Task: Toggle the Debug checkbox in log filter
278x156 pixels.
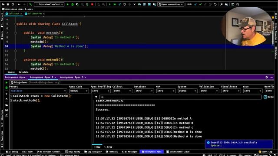Action: pos(265,97)
